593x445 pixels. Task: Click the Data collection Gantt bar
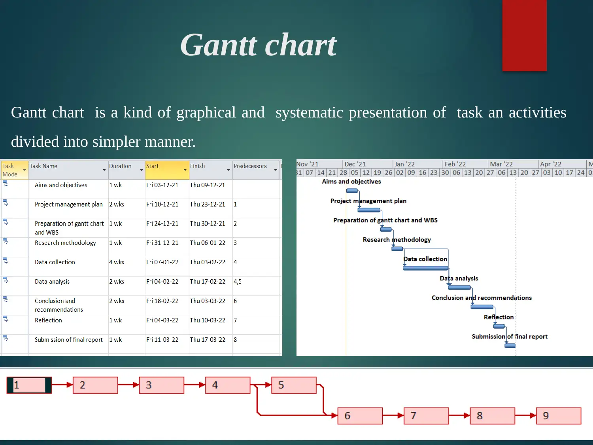[425, 268]
